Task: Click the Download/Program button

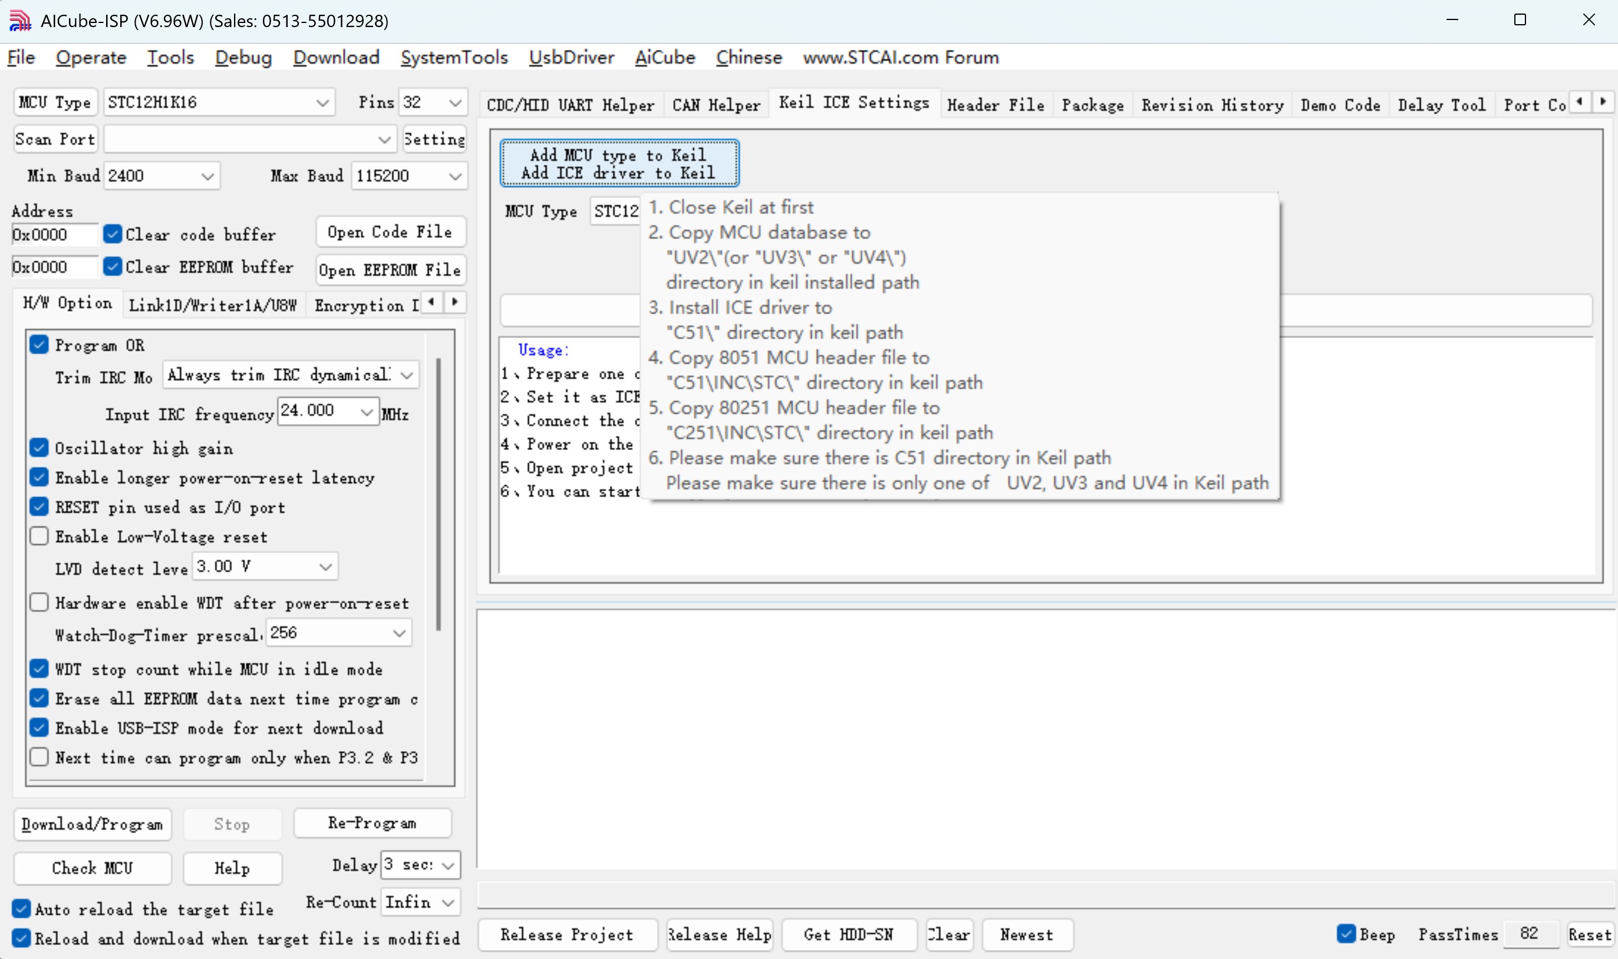Action: pyautogui.click(x=93, y=824)
